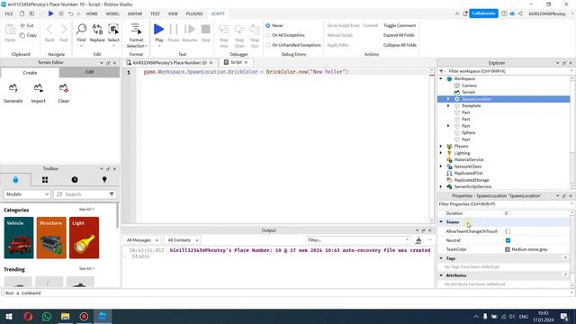
Task: Open the PLUGINS ribbon tab
Action: tap(194, 13)
